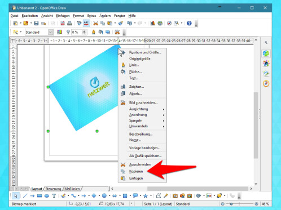281x210 pixels.
Task: Expand the Umwandeln submenu
Action: [x=142, y=126]
